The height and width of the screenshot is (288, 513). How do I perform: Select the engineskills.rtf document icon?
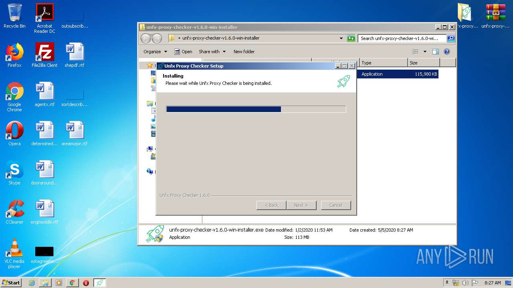[44, 212]
